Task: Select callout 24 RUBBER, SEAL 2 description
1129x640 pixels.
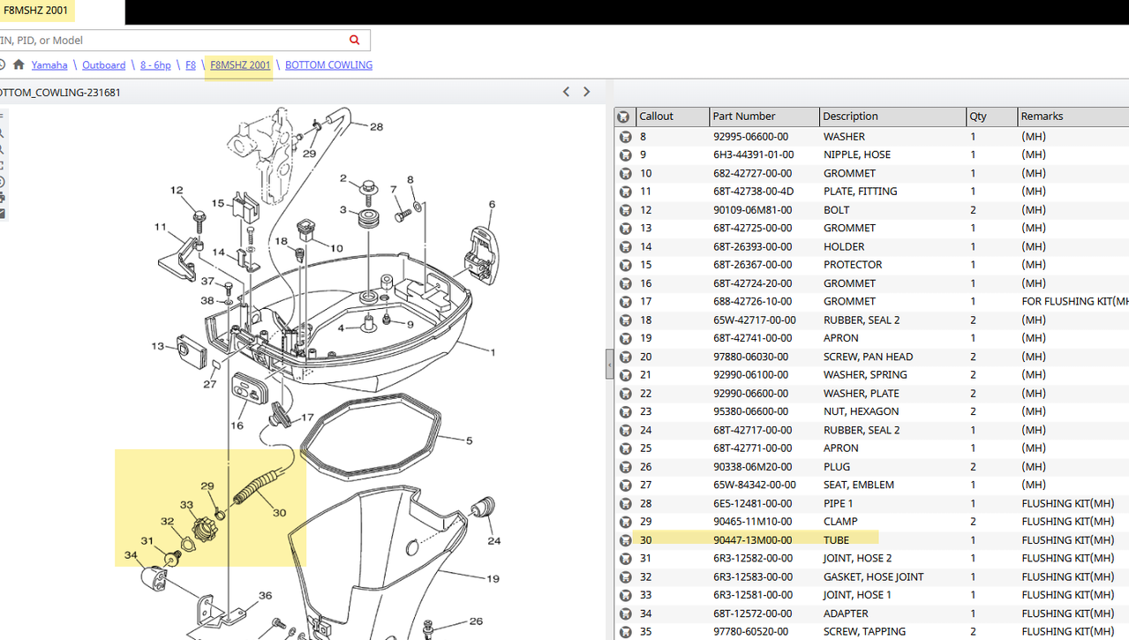Action: coord(862,430)
